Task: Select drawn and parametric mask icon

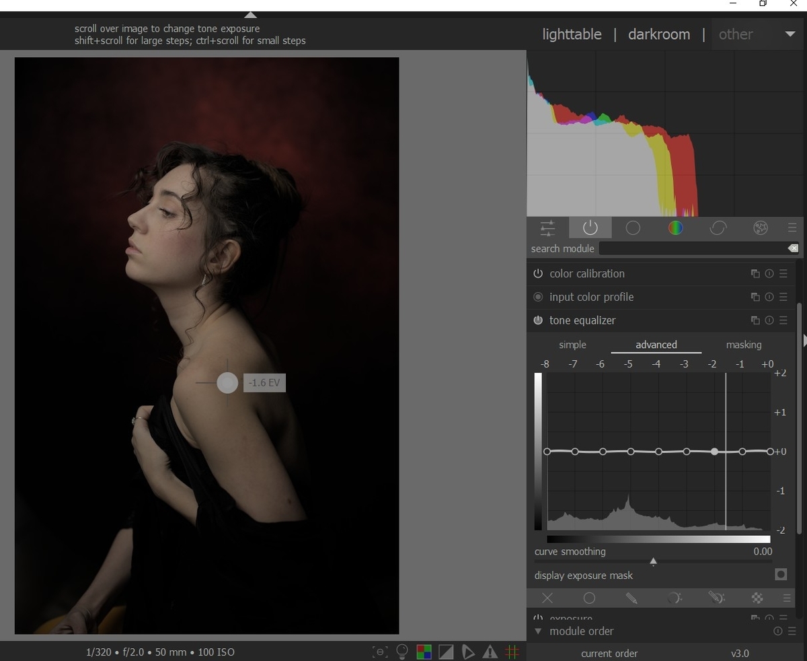Action: tap(716, 598)
